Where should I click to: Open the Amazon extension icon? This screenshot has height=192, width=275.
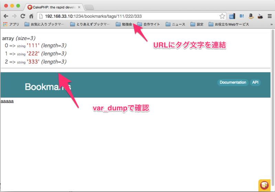point(251,16)
